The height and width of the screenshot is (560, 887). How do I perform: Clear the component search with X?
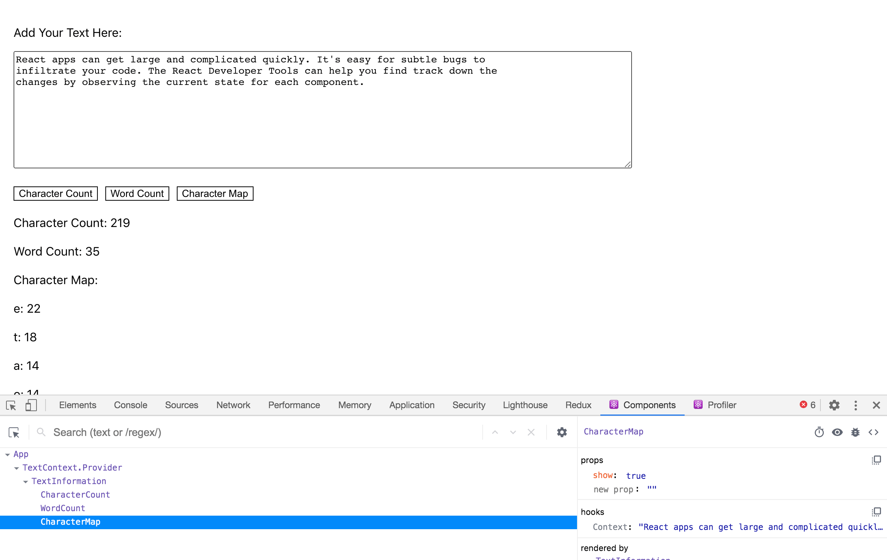[x=531, y=433]
